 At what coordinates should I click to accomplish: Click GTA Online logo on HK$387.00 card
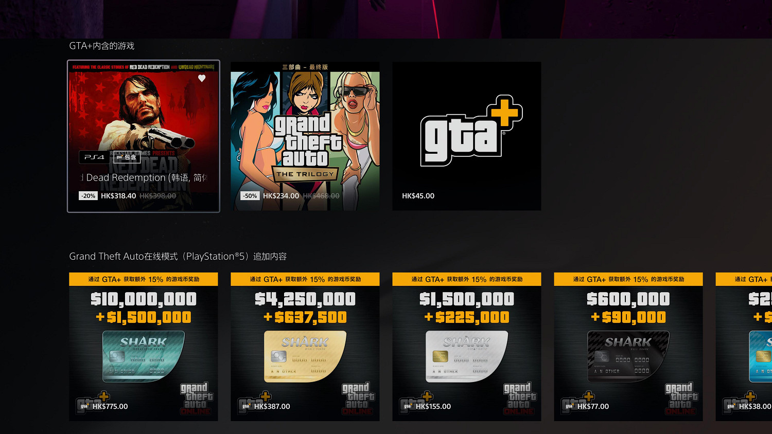[x=358, y=399]
